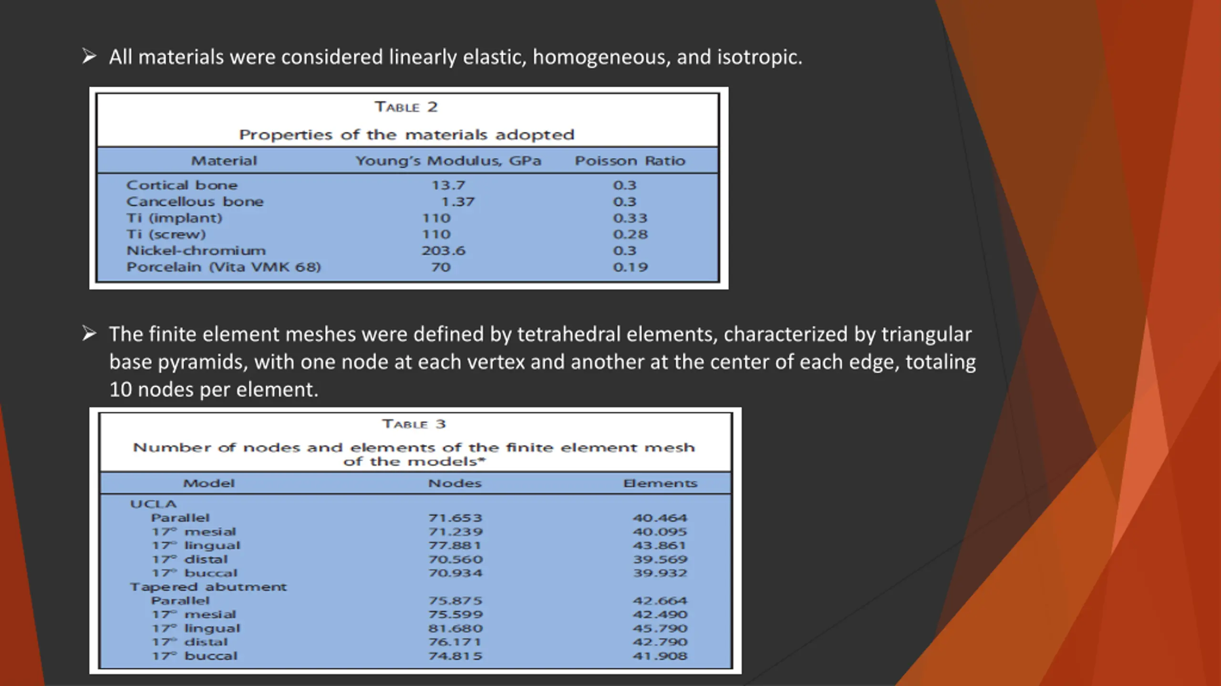Click the 'Elements' column header
Screen dimensions: 1221x686
[x=660, y=483]
